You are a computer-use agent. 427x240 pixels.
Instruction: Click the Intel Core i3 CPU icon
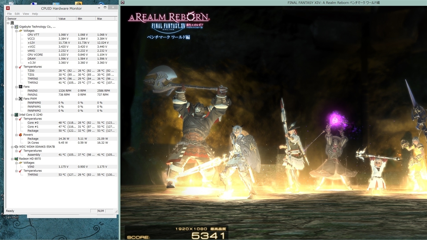(x=16, y=115)
